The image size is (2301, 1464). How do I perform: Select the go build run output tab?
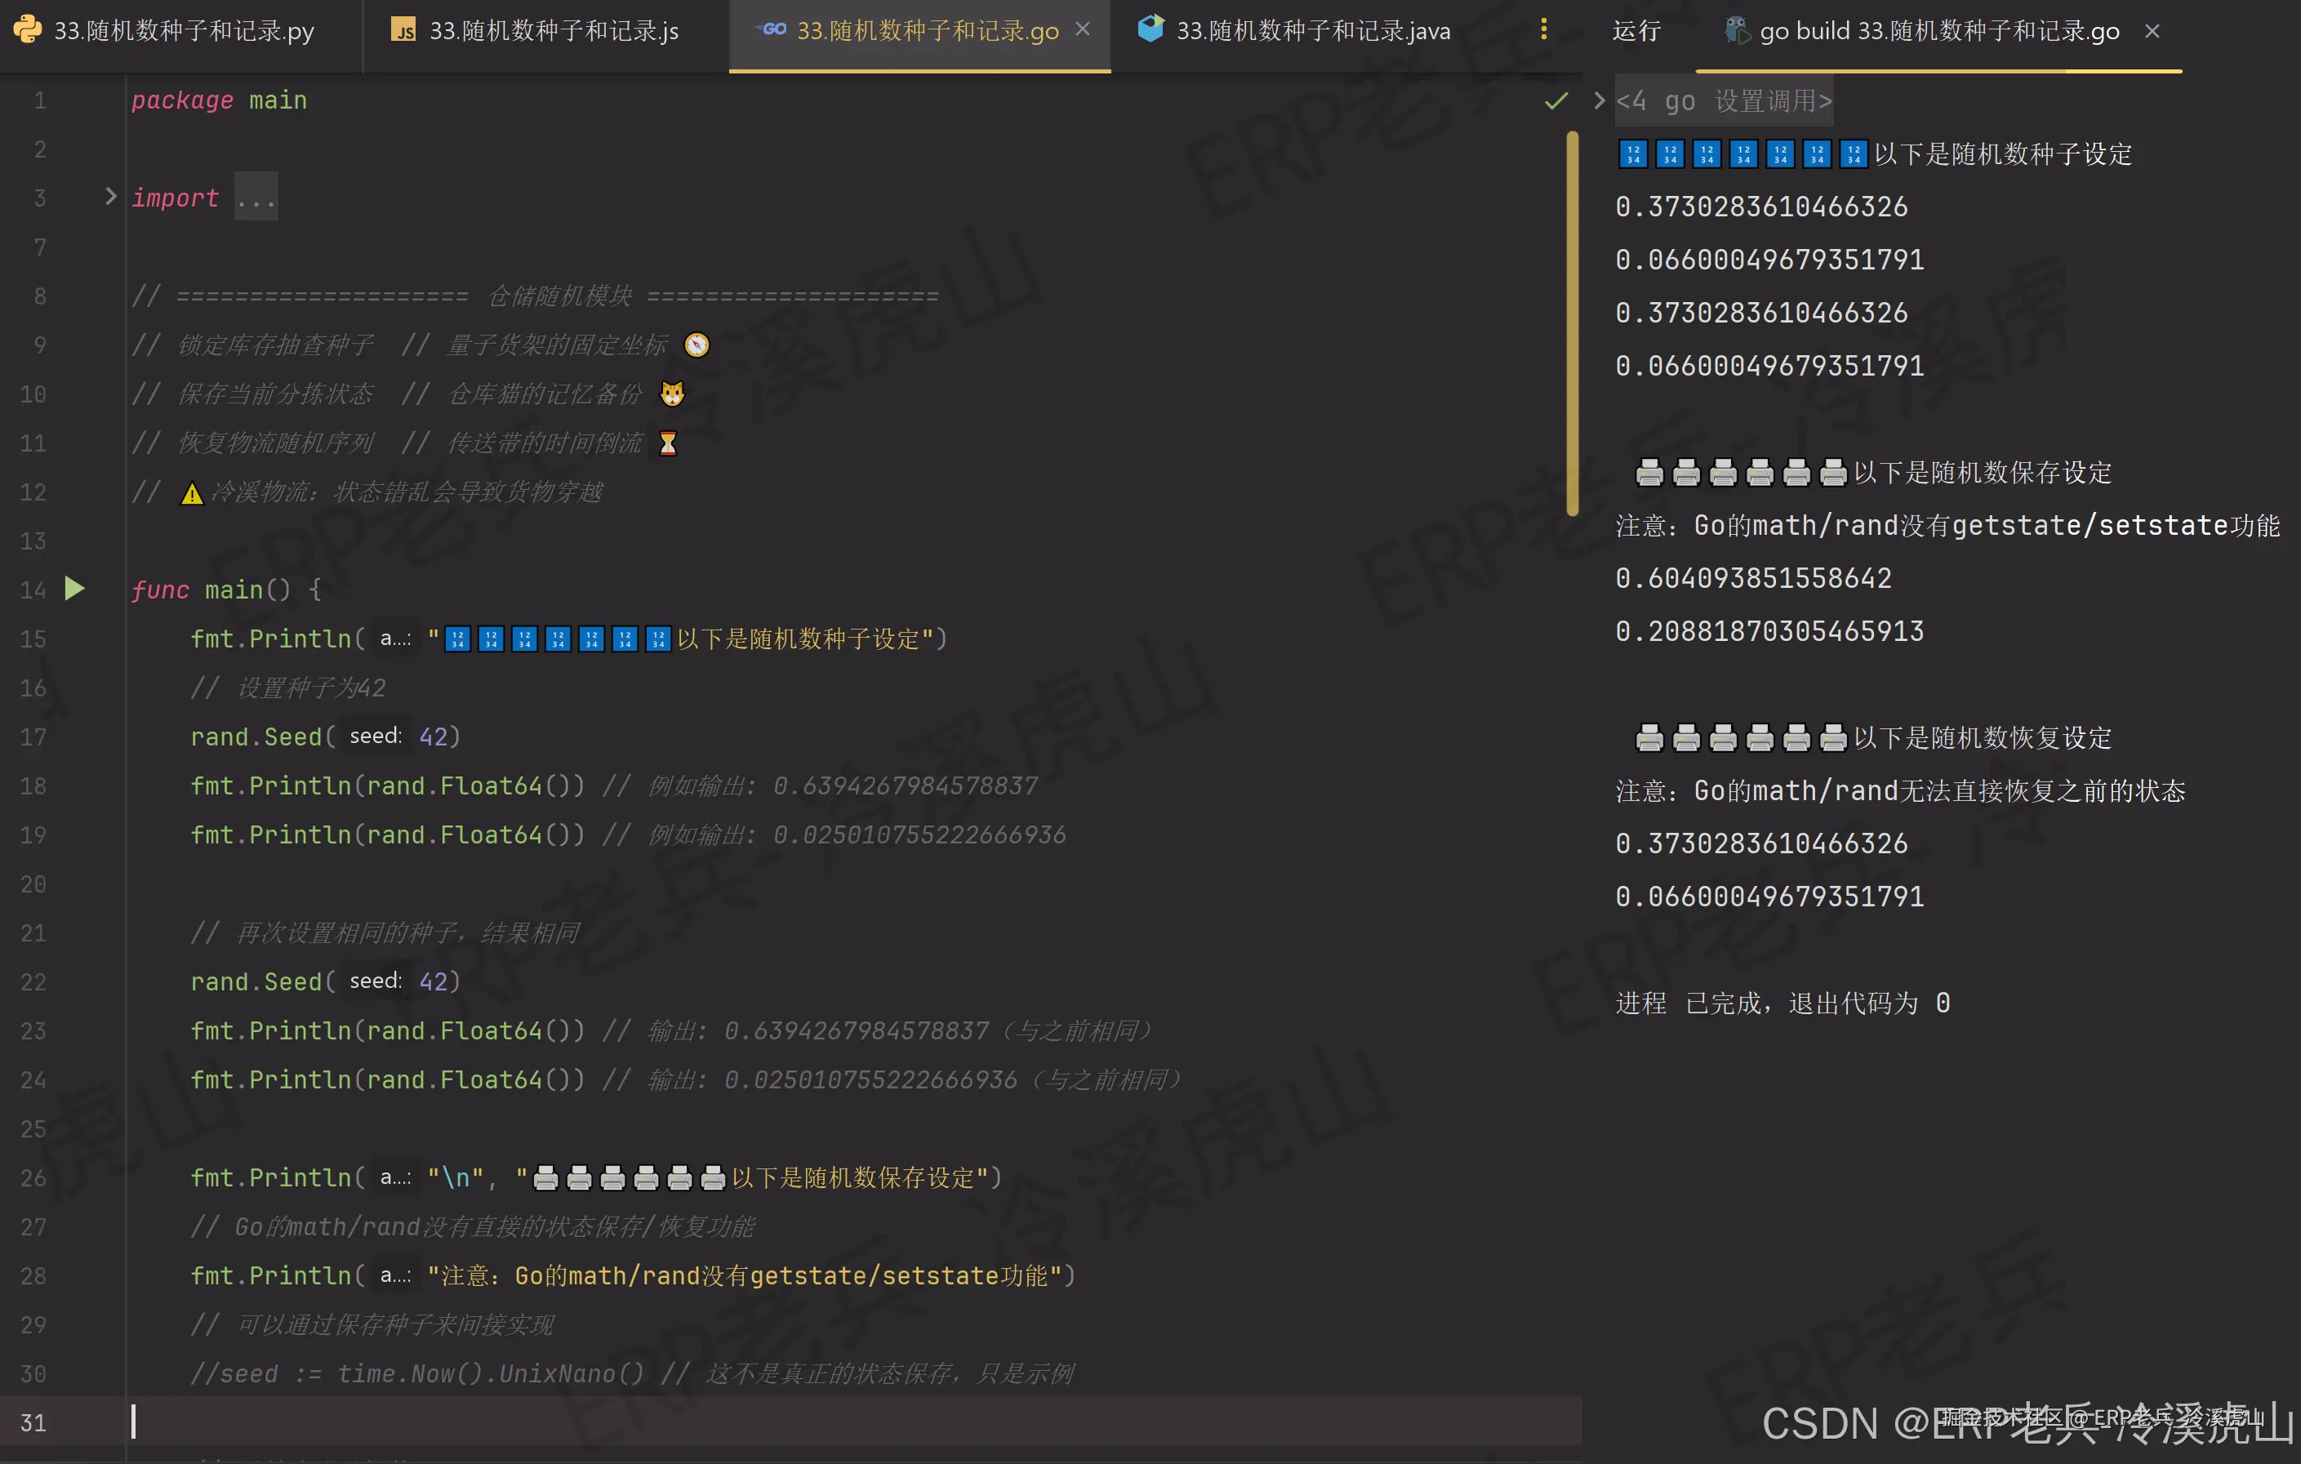pos(1938,30)
